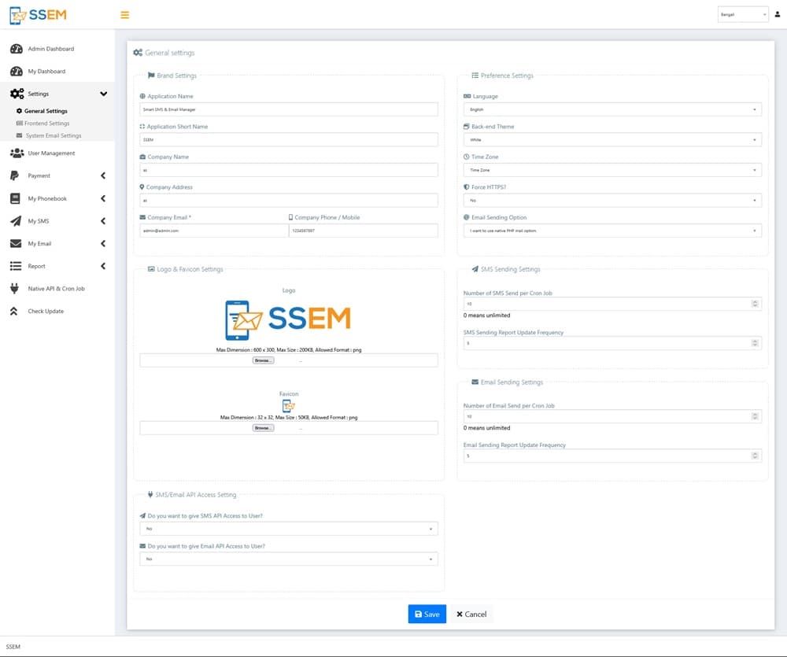Open Admin Dashboard from sidebar
The image size is (787, 657).
50,49
